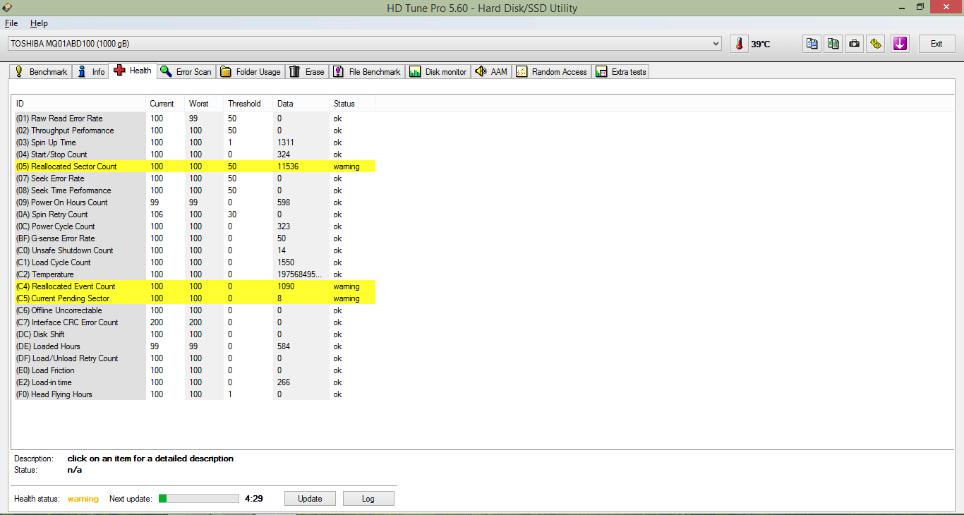
Task: Click the ID column header
Action: tap(80, 104)
